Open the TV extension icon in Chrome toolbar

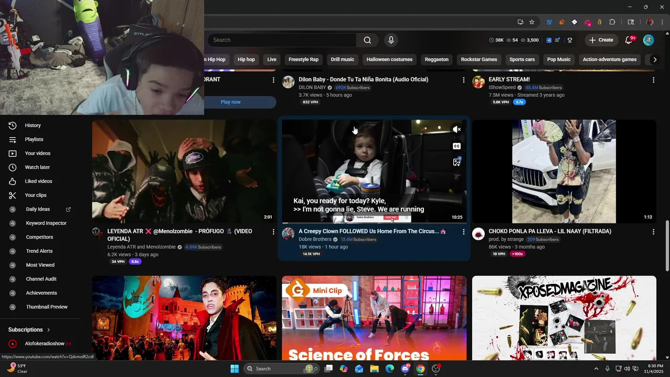(549, 22)
